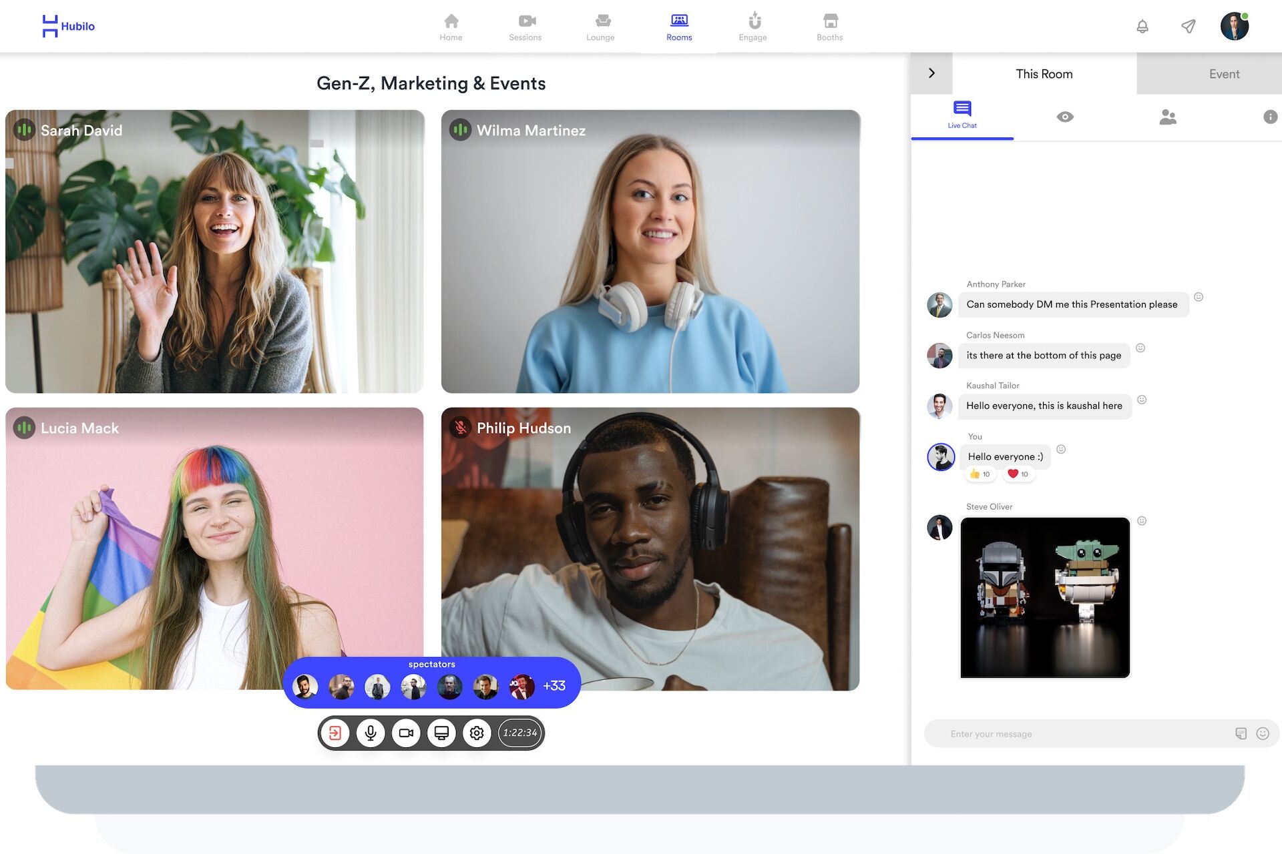Toggle your camera on or off

click(x=406, y=733)
